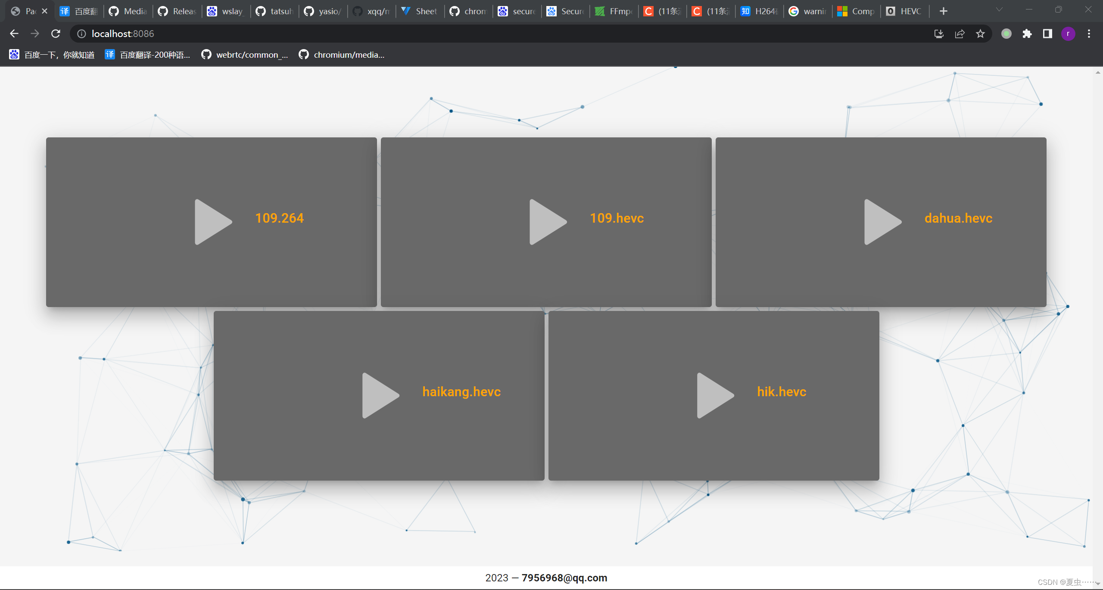Switch to the lowercase secur tab
1103x590 pixels.
(x=517, y=11)
